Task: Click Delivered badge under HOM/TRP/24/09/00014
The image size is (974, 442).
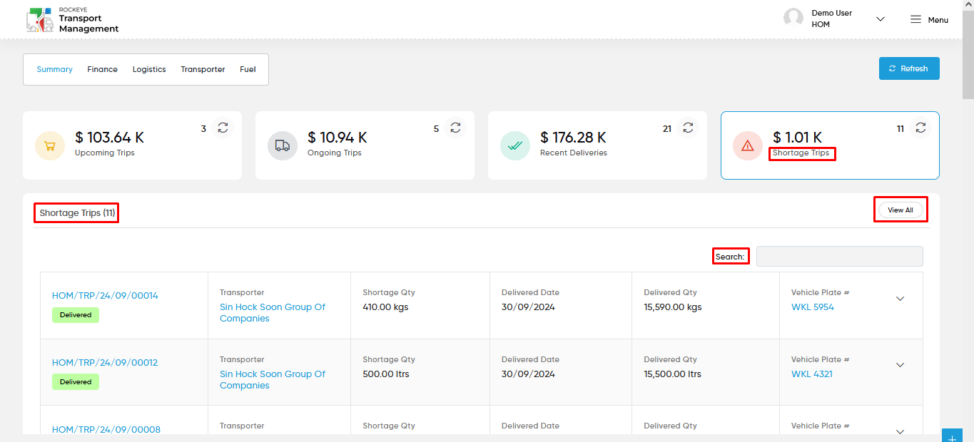Action: coord(76,315)
